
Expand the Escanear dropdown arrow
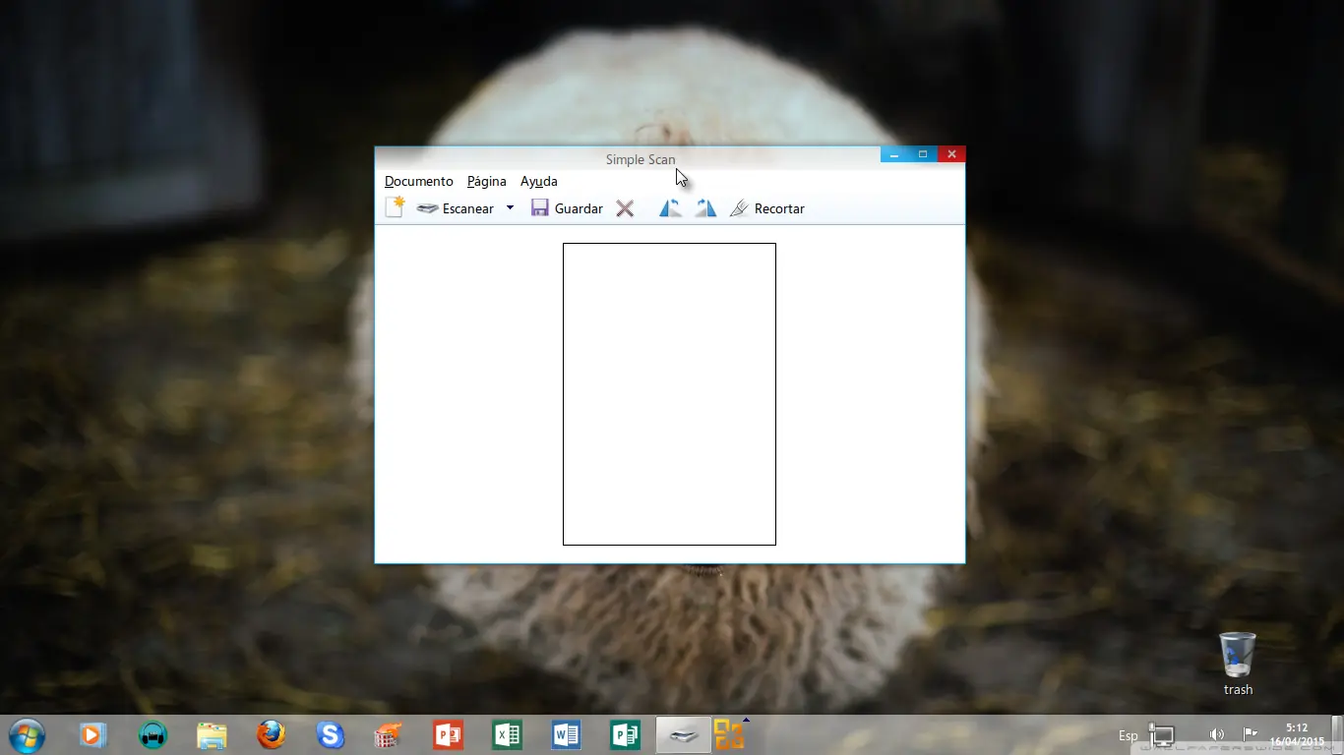tap(510, 207)
